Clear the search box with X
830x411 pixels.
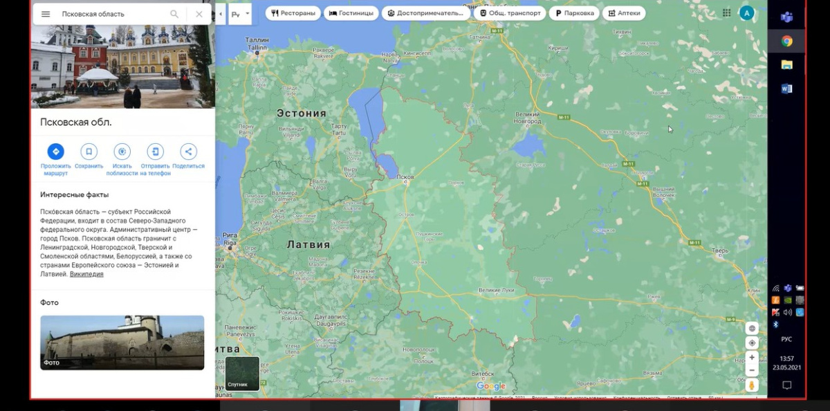[199, 14]
